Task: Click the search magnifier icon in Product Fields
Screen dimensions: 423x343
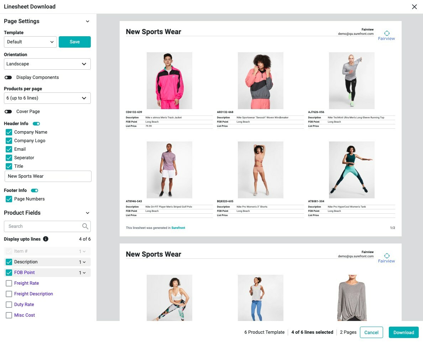Action: [x=85, y=226]
